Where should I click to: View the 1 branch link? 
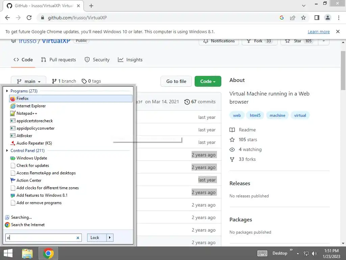click(64, 81)
